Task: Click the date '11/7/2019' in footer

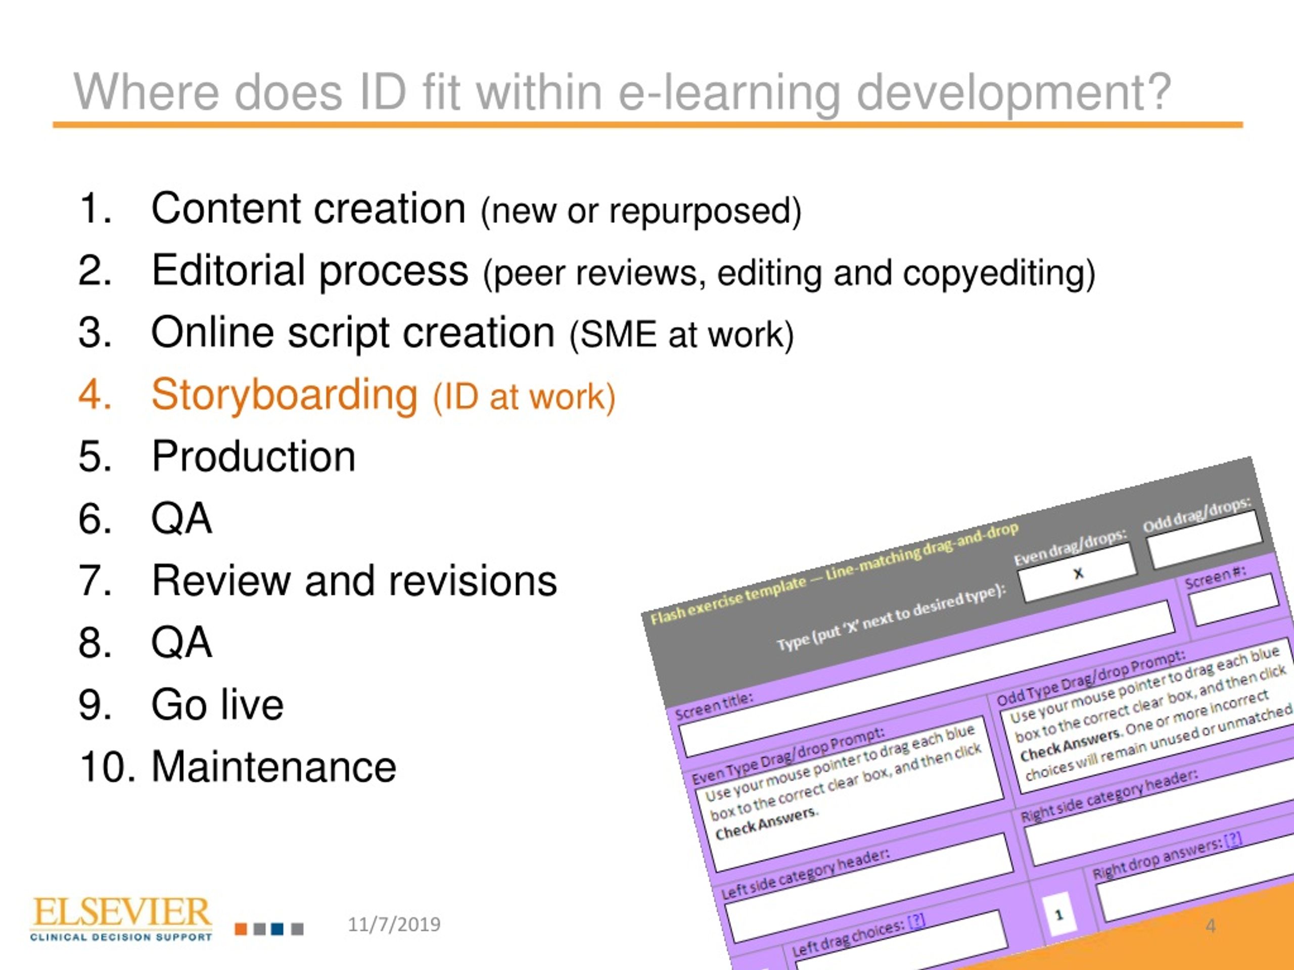Action: pos(394,925)
